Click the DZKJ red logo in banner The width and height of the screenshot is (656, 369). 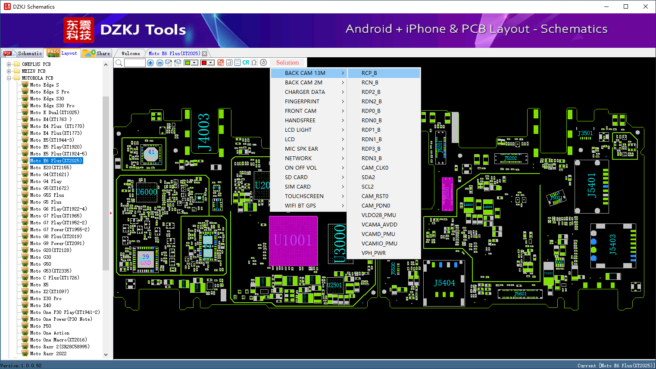coord(78,30)
